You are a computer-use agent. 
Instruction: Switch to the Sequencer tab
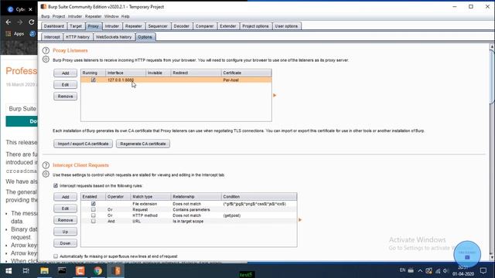pos(158,26)
